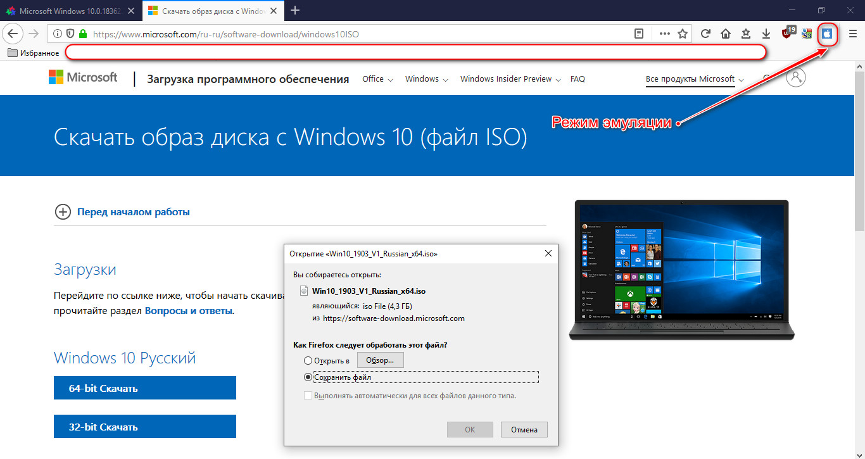
Task: Reload the page with the refresh icon
Action: tap(705, 34)
